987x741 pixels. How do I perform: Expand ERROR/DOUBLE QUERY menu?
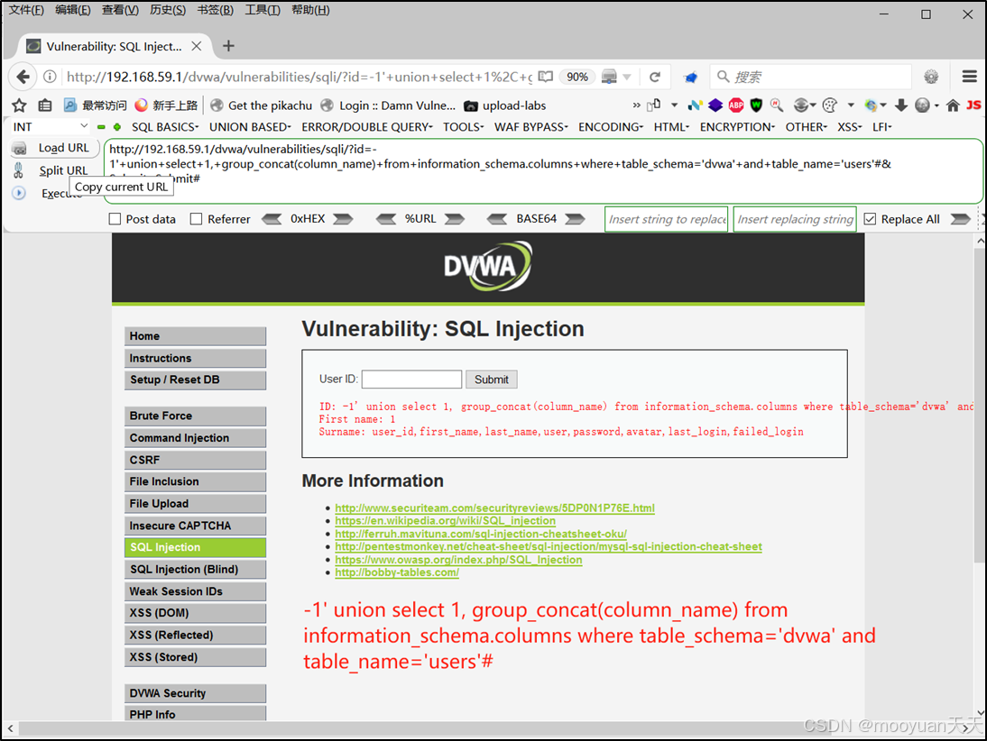point(367,127)
